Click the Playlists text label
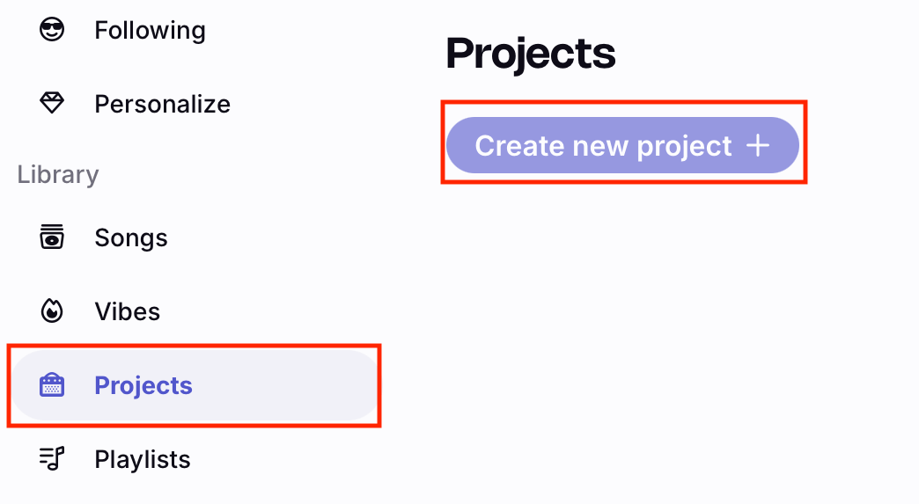Viewport: 919px width, 504px height. point(143,459)
